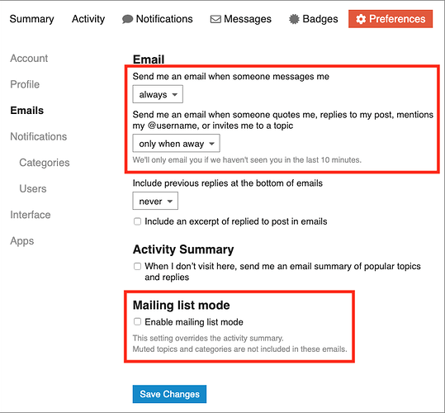The width and height of the screenshot is (445, 413).
Task: Open the 'never' previous replies dropdown
Action: [155, 201]
